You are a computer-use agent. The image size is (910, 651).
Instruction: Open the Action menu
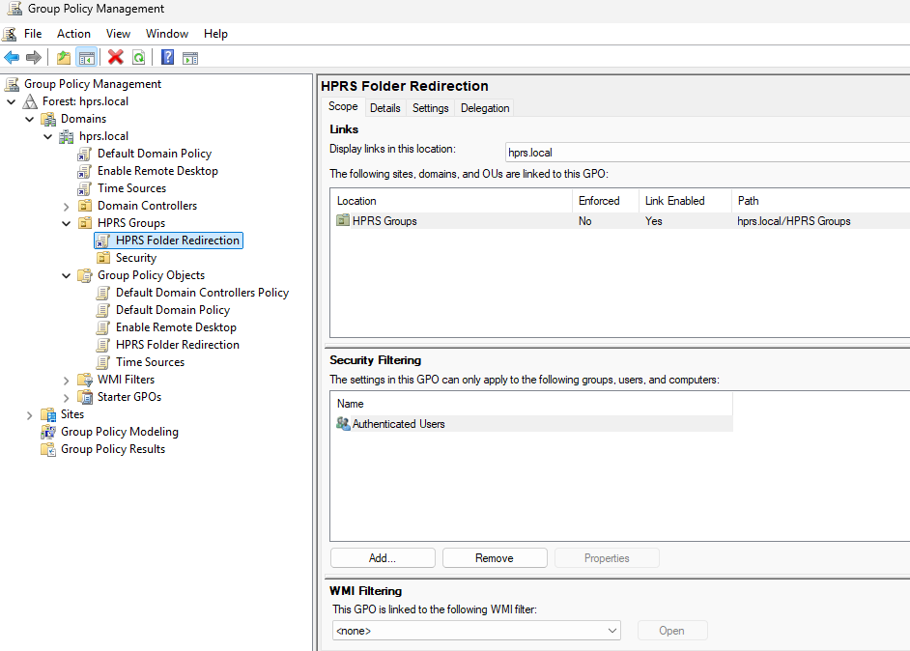pyautogui.click(x=73, y=34)
